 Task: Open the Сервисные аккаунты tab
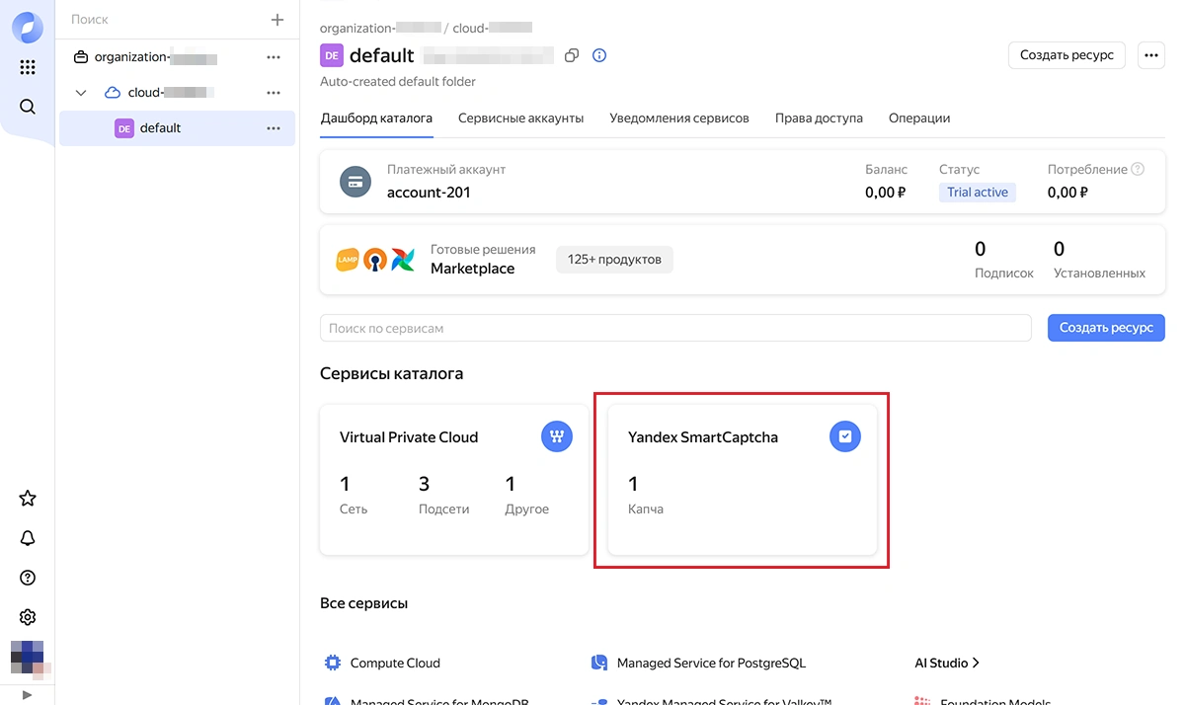click(520, 118)
